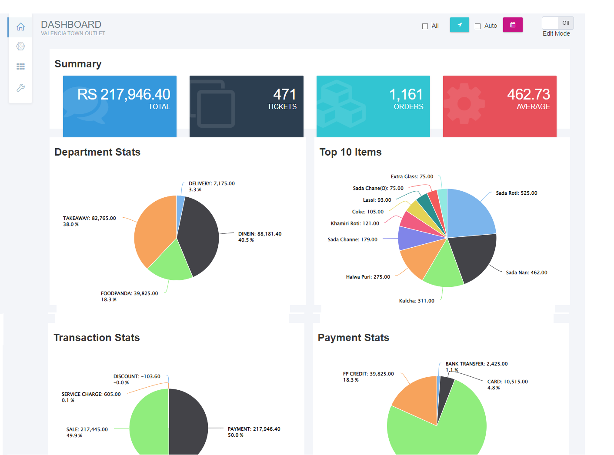Click the PAYMENT: 217,946.40 label
614x455 pixels.
click(x=254, y=429)
